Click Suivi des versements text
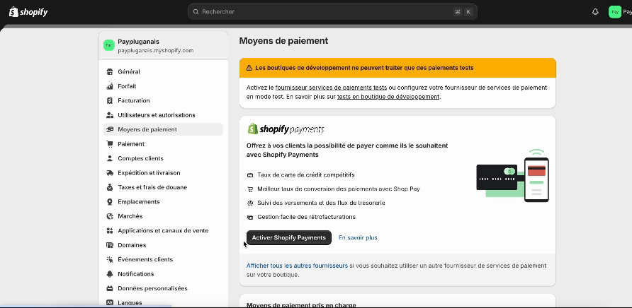Image resolution: width=632 pixels, height=308 pixels. [321, 203]
